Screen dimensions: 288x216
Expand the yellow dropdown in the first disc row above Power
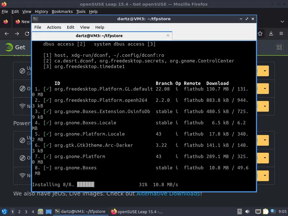pos(265,71)
